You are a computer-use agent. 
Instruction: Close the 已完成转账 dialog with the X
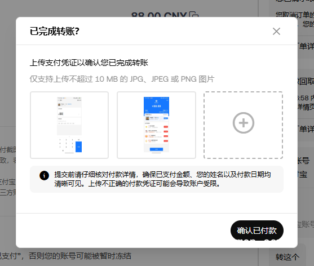pos(276,31)
